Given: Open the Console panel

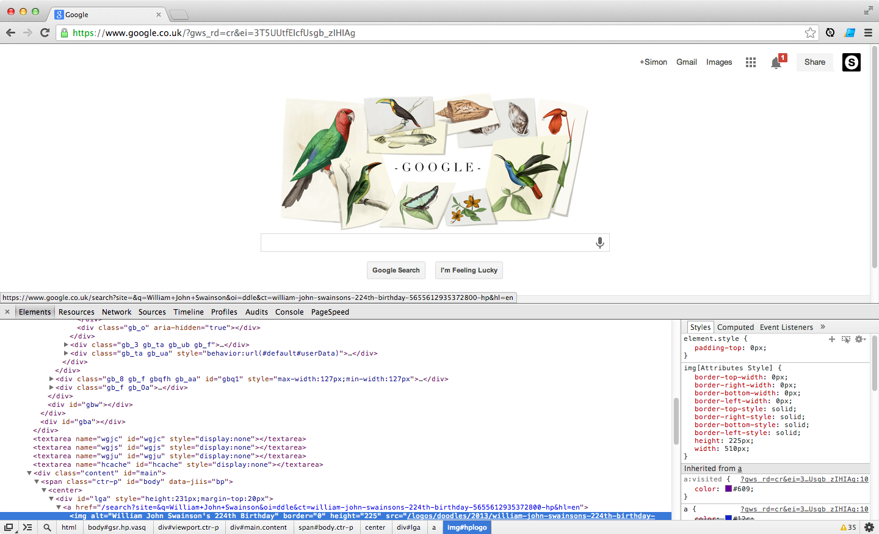Looking at the screenshot, I should click(289, 312).
